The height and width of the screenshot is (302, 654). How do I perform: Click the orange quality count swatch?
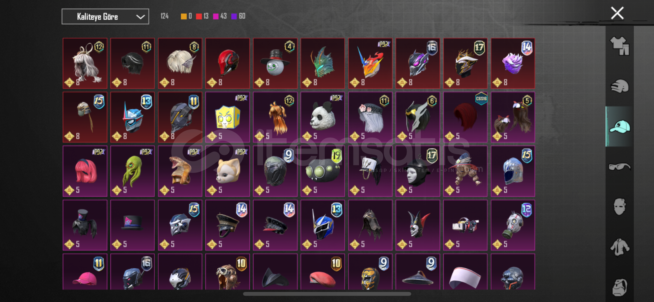pyautogui.click(x=184, y=16)
